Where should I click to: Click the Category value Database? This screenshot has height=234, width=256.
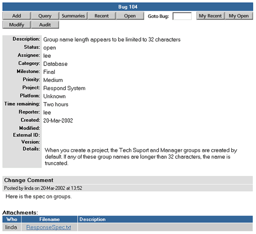click(55, 64)
